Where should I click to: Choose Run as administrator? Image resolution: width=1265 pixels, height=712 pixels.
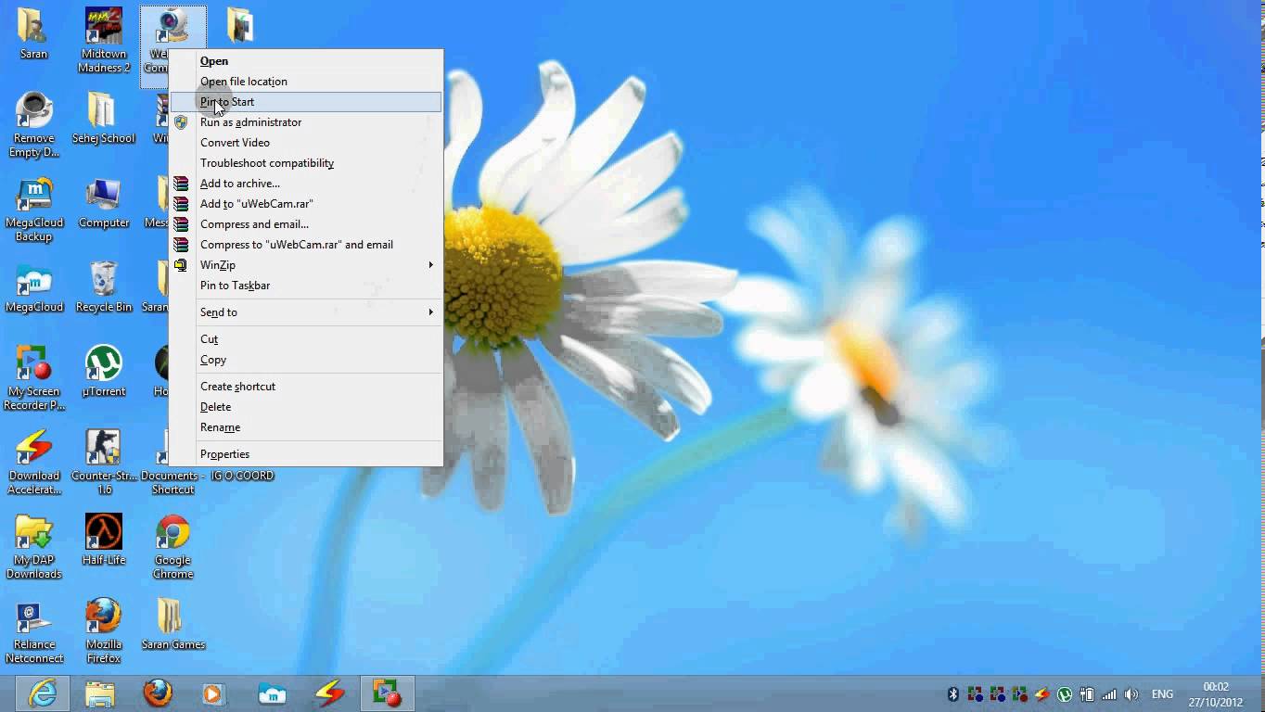pyautogui.click(x=306, y=122)
